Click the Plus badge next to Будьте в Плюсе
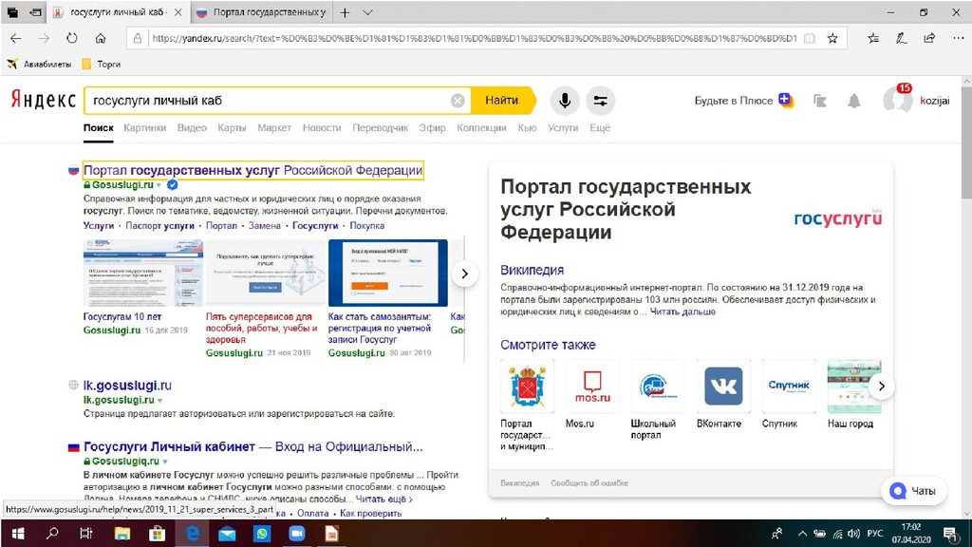 point(786,100)
